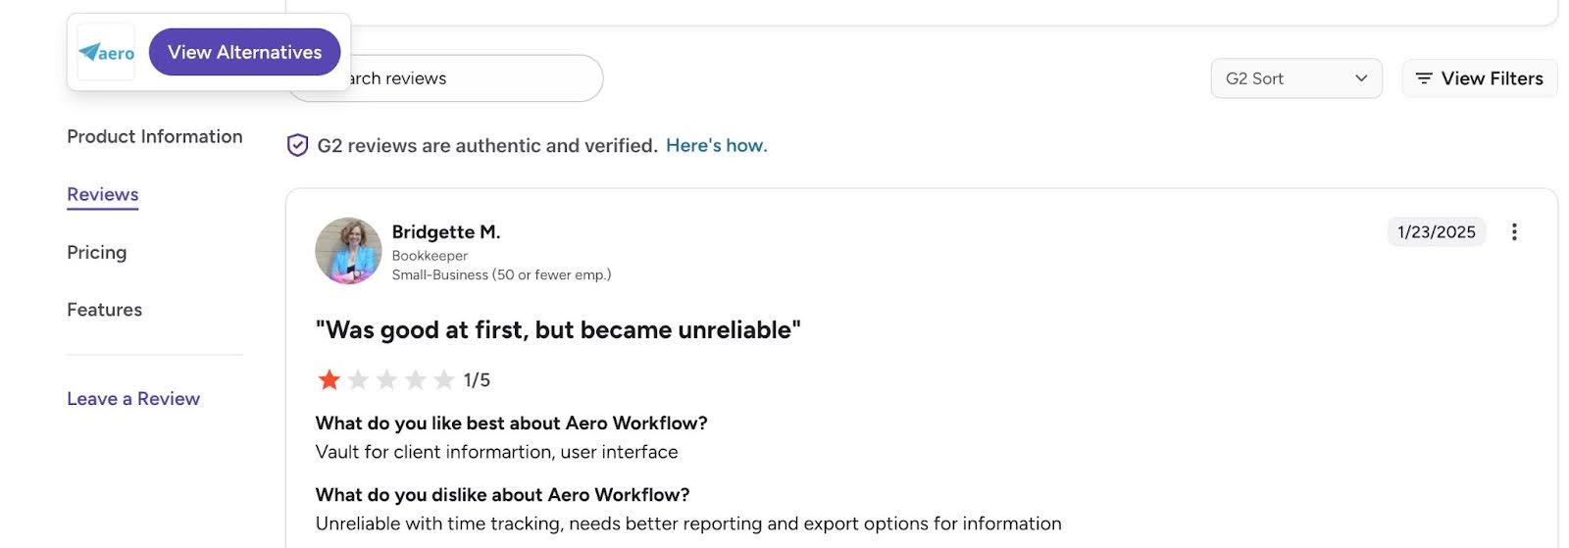The width and height of the screenshot is (1569, 548).
Task: Open the three-dot menu on Bridgette's review
Action: point(1514,232)
